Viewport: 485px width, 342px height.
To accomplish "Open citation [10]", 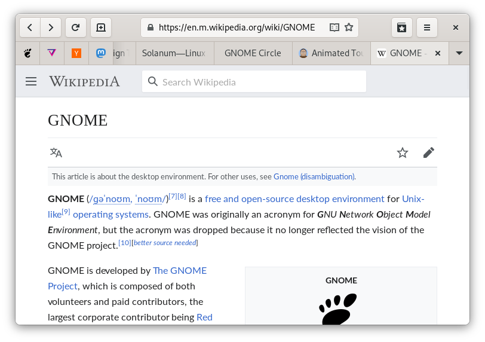I will [125, 243].
